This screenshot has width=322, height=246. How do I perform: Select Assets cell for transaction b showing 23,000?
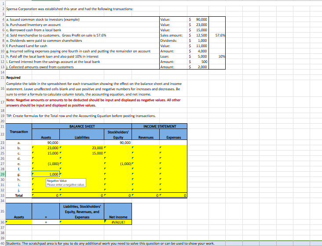(x=46, y=148)
